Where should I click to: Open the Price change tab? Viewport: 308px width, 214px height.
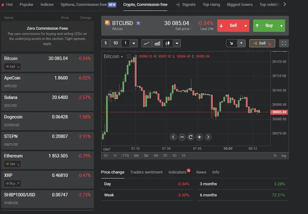tap(113, 172)
